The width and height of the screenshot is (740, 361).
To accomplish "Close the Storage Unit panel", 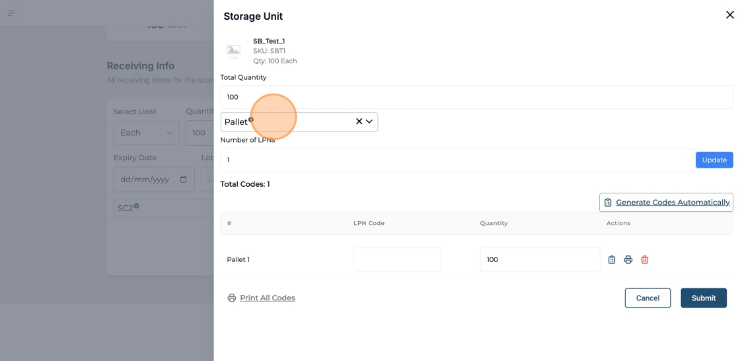I will 729,15.
